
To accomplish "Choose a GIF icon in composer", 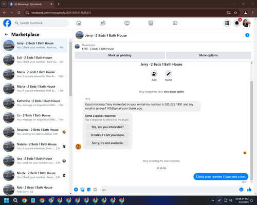I will pos(95,190).
